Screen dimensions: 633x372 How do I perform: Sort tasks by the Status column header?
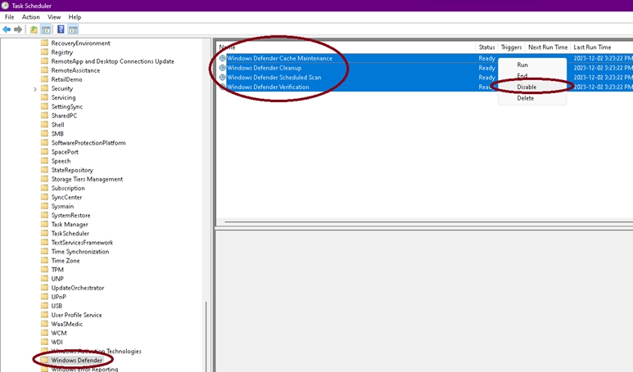coord(486,47)
